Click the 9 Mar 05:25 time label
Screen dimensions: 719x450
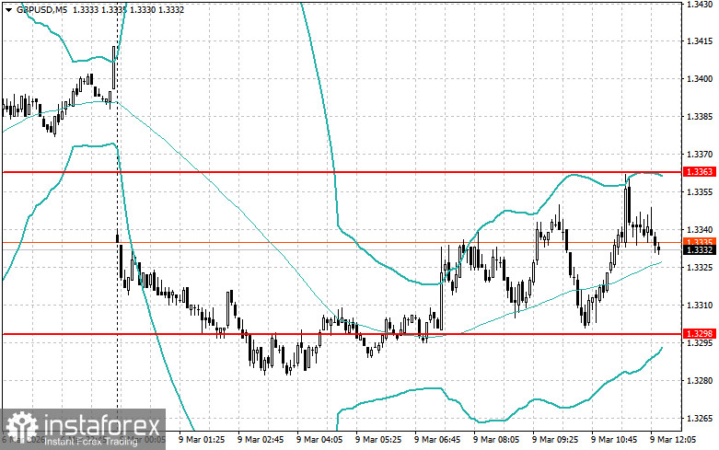[378, 440]
